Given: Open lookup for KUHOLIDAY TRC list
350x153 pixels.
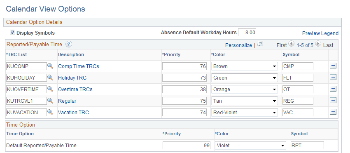Looking at the screenshot, I should click(x=50, y=78).
